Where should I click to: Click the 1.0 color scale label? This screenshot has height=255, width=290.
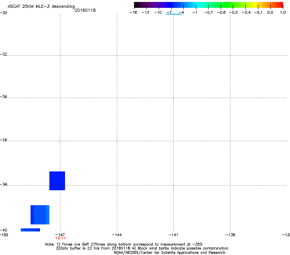283,13
